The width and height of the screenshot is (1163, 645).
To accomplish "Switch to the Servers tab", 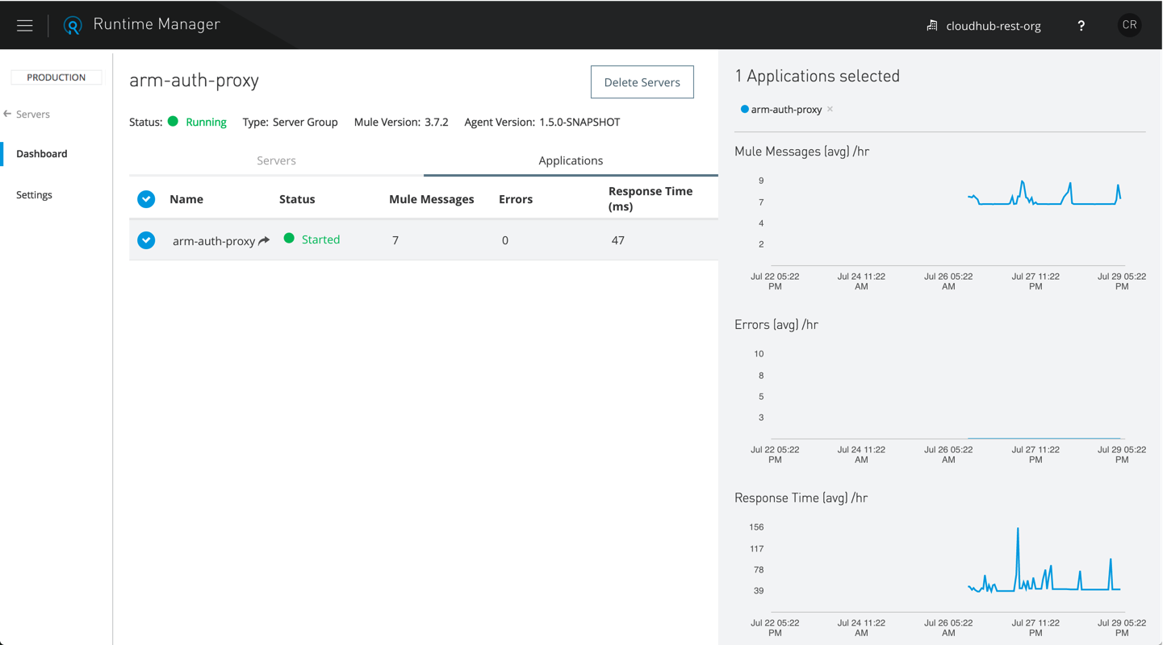I will pos(276,160).
